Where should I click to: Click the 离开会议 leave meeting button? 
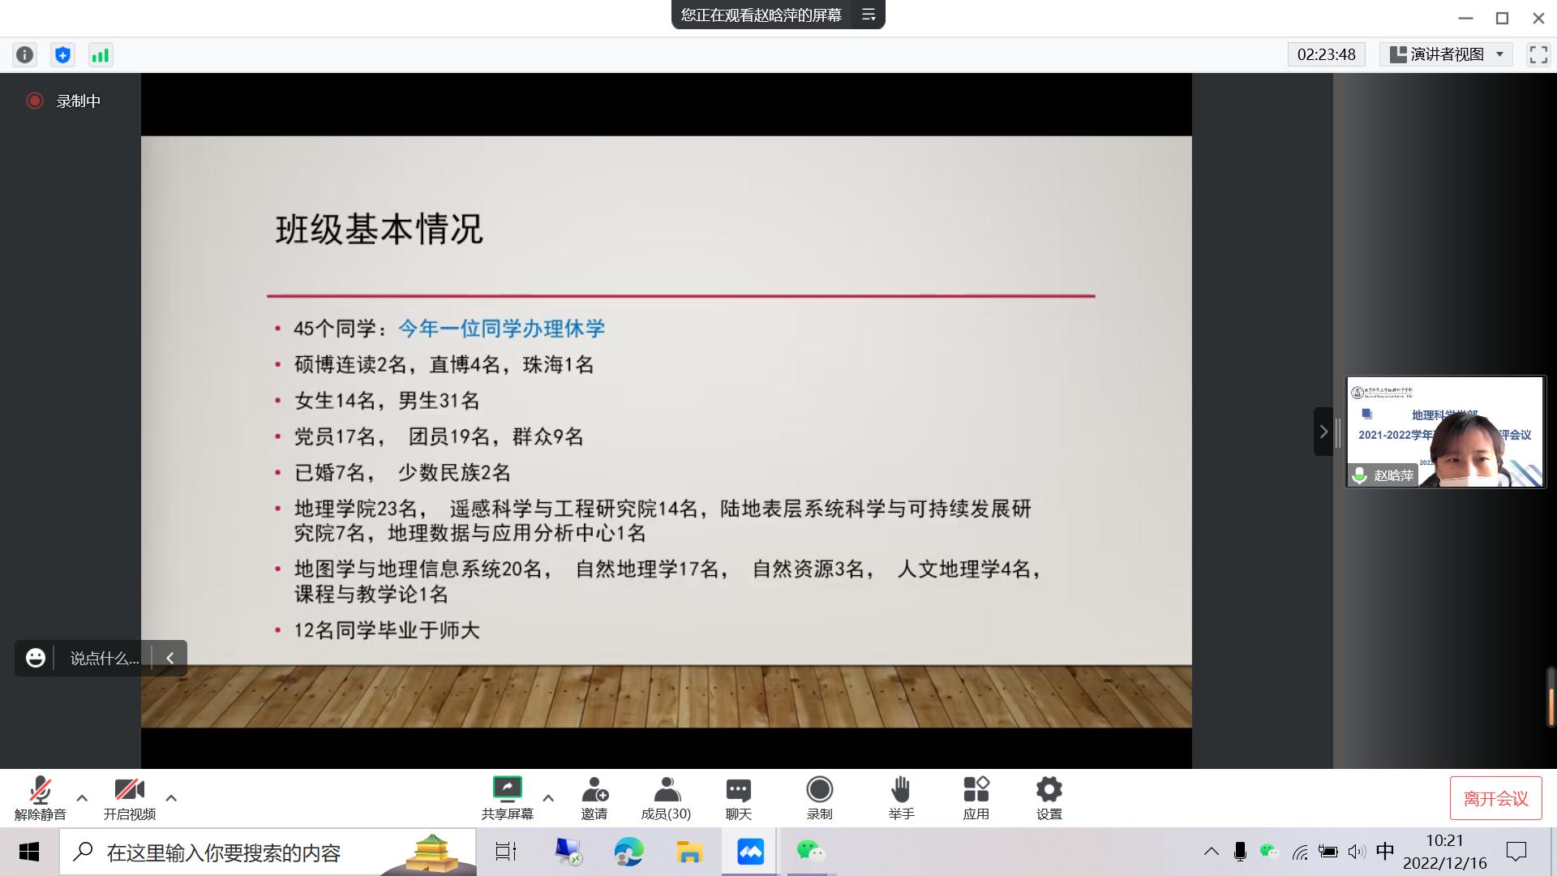[1495, 797]
